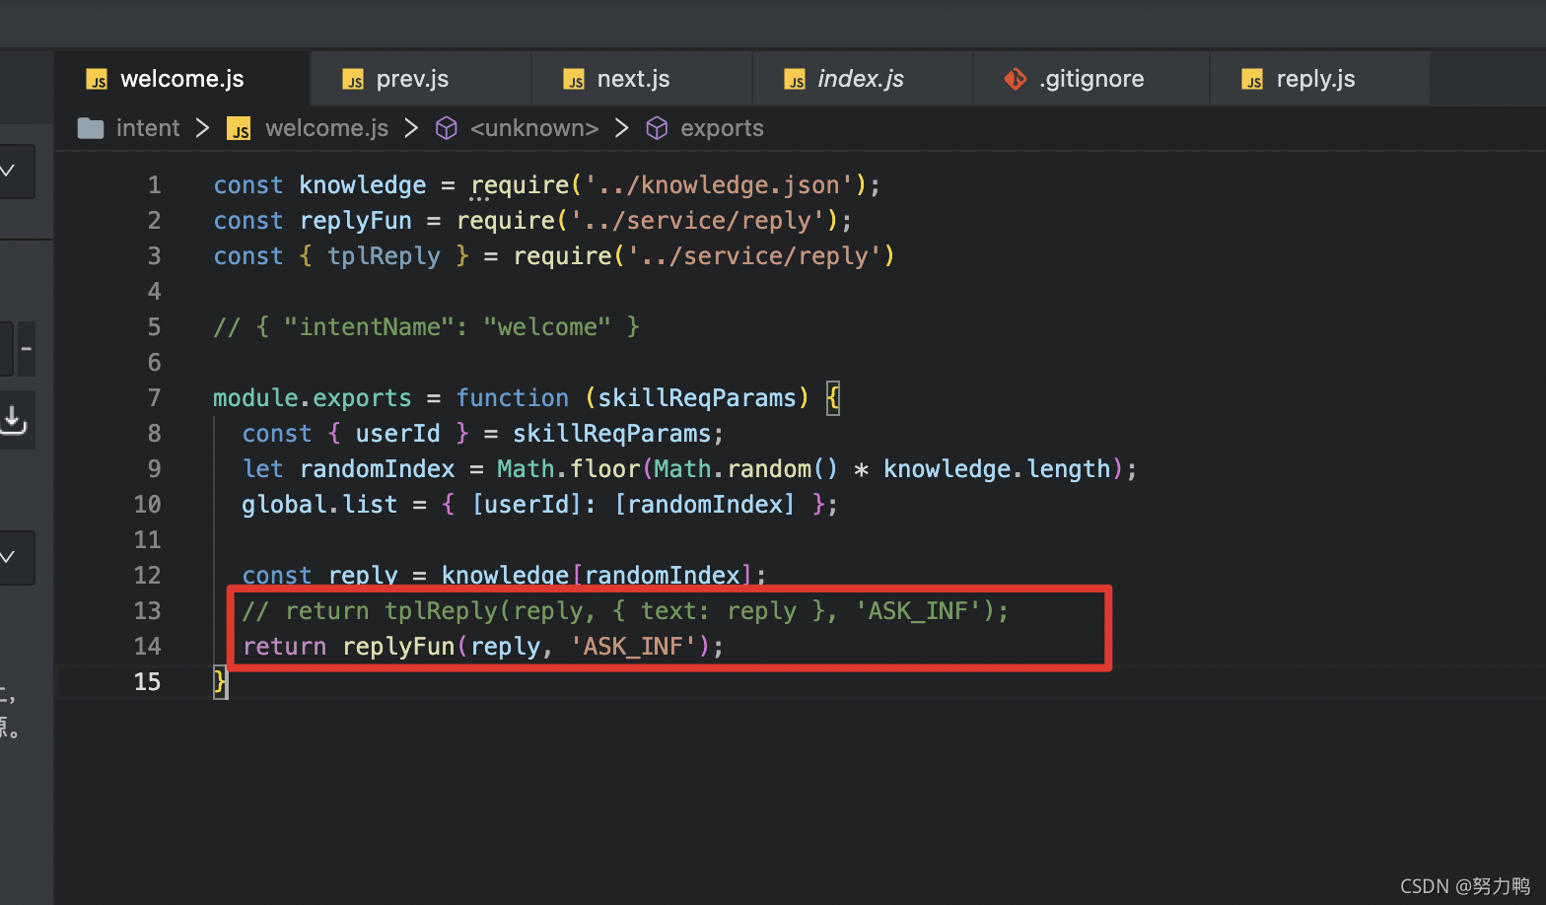This screenshot has width=1546, height=905.
Task: Click 'skillReqParams' parameter on line 7
Action: pyautogui.click(x=697, y=398)
